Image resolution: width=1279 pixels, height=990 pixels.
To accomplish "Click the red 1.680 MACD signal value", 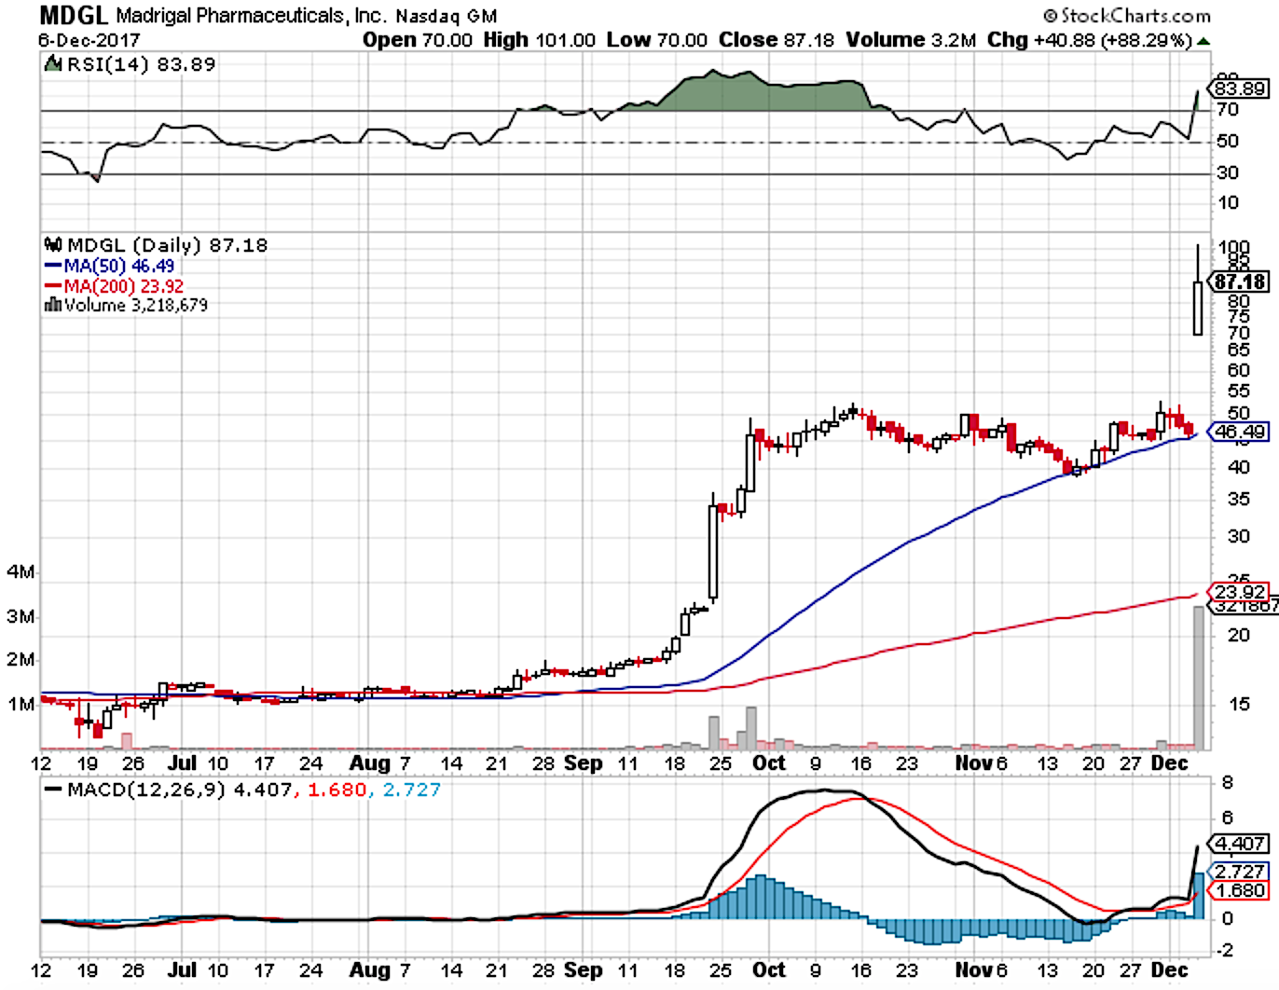I will [x=337, y=790].
